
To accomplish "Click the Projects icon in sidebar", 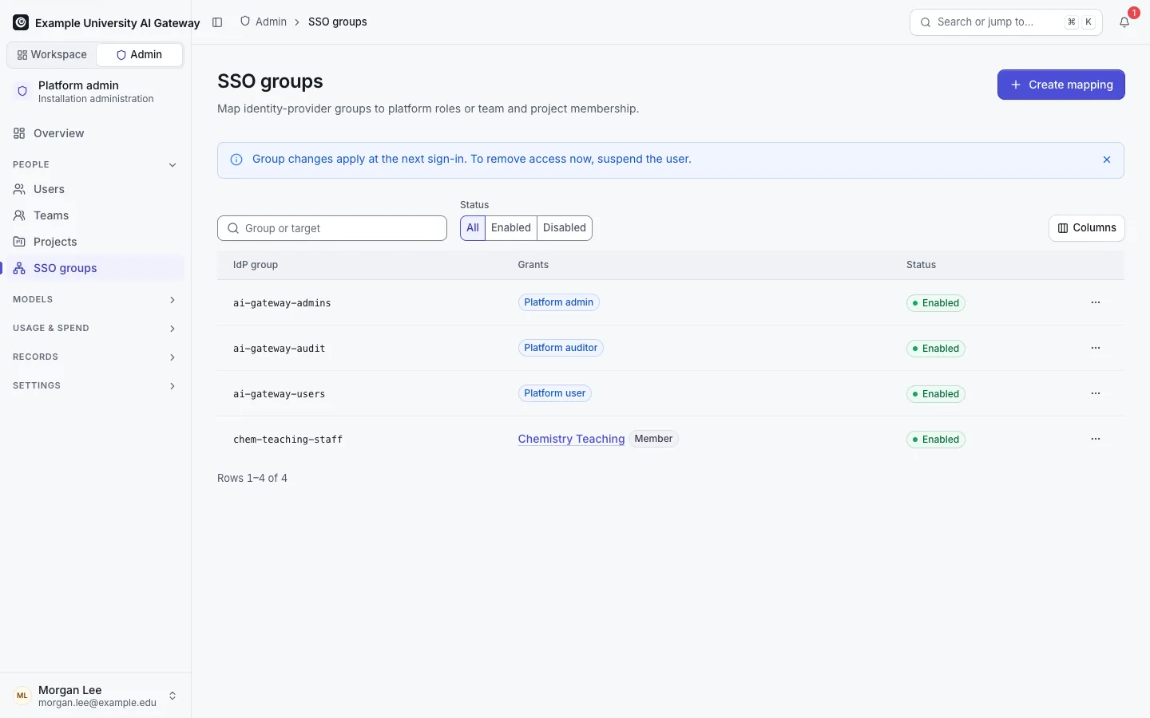I will (19, 242).
